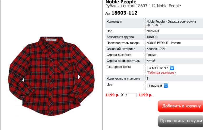Click the collection value Одежда осень-зима 2015-2016
Screen dimensions: 203x130
[171, 23]
